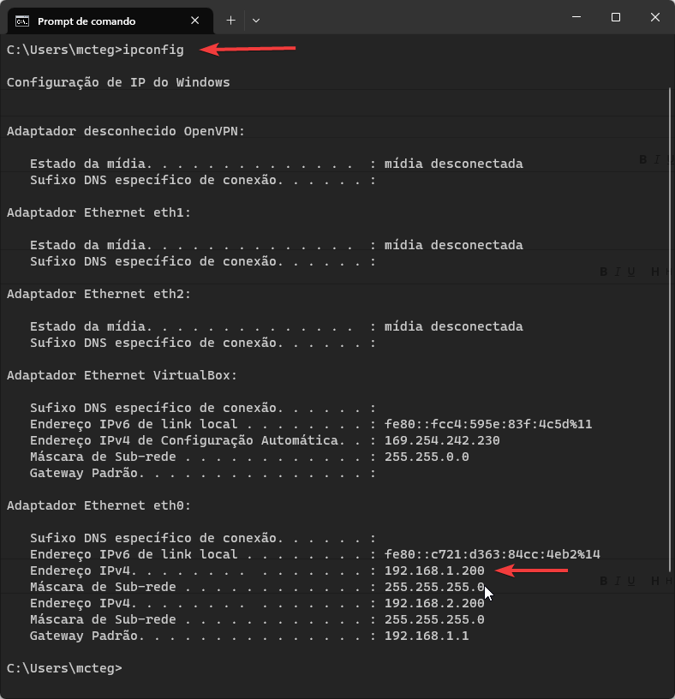Viewport: 675px width, 699px height.
Task: Close the terminal window
Action: (x=654, y=17)
